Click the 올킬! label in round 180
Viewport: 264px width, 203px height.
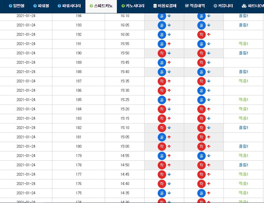coord(243,146)
